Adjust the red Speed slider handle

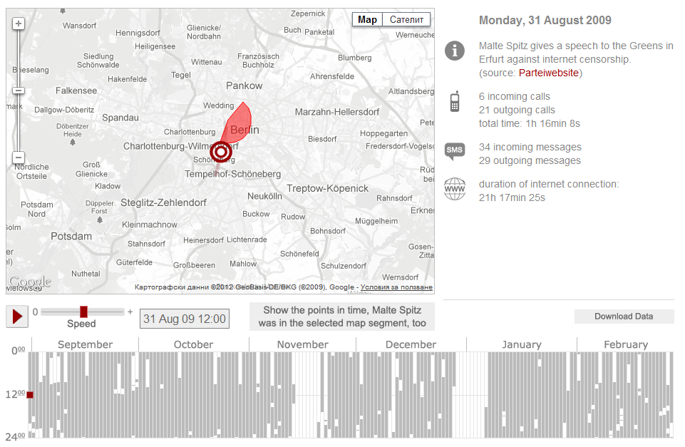point(83,312)
